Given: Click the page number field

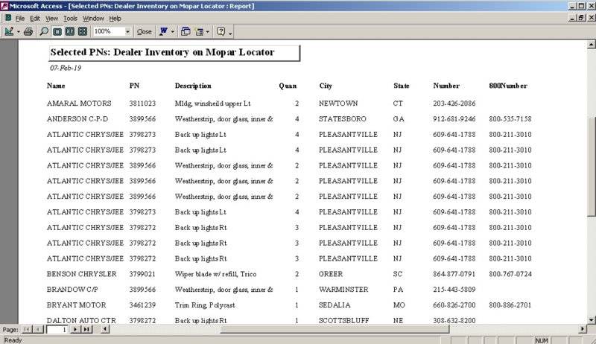Looking at the screenshot, I should (x=57, y=330).
